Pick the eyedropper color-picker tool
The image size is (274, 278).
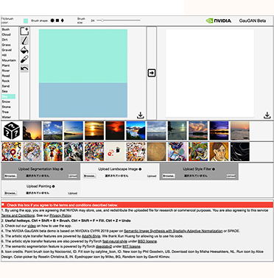(x=24, y=60)
